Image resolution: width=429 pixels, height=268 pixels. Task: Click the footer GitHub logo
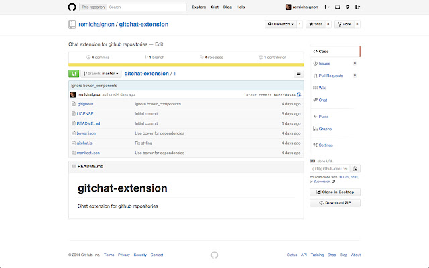[x=214, y=255]
